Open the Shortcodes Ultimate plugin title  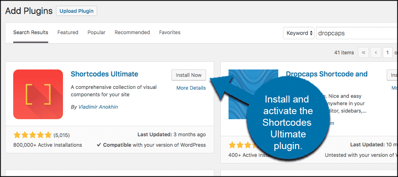point(105,74)
